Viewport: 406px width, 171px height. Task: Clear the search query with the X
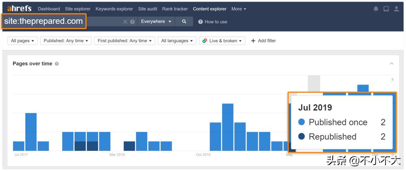125,22
